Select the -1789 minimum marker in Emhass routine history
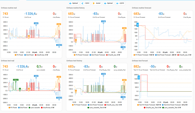Image resolution: width=195 pixels, height=113 pixels. (123, 47)
